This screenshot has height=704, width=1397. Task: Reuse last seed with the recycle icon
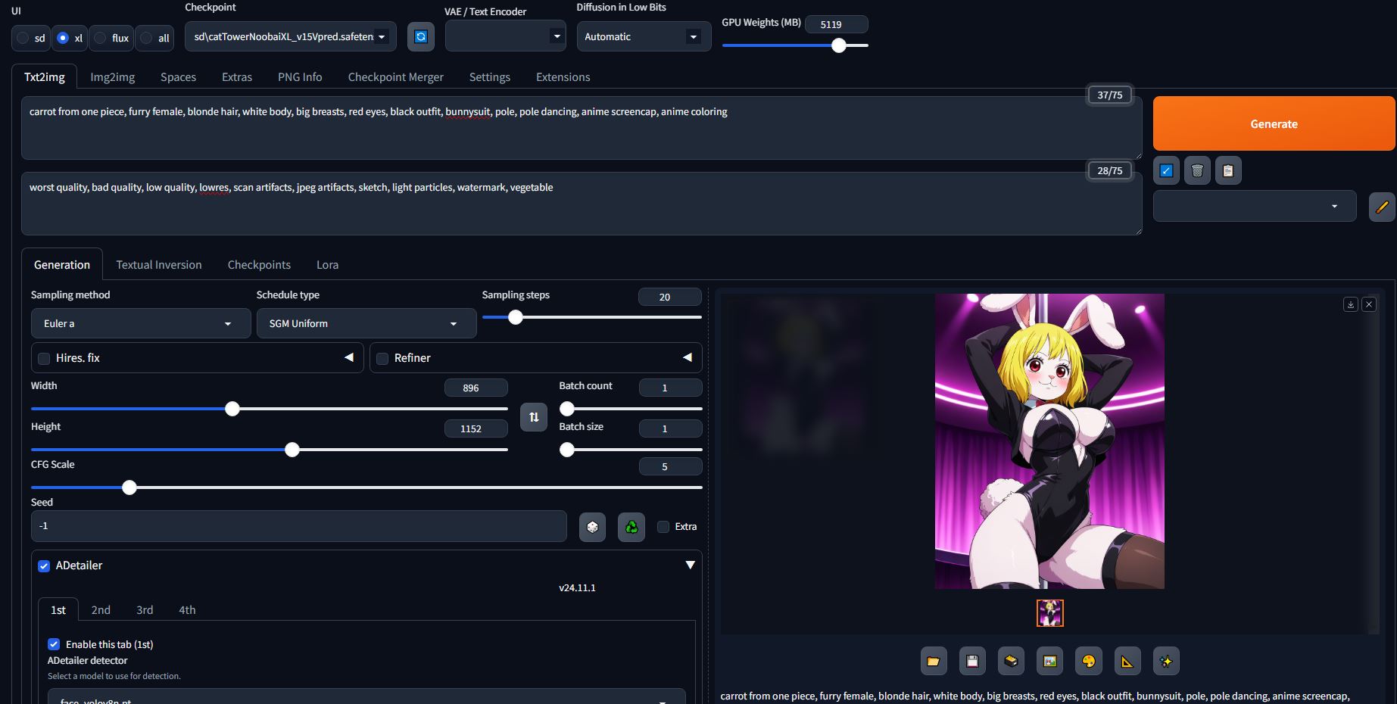coord(631,527)
